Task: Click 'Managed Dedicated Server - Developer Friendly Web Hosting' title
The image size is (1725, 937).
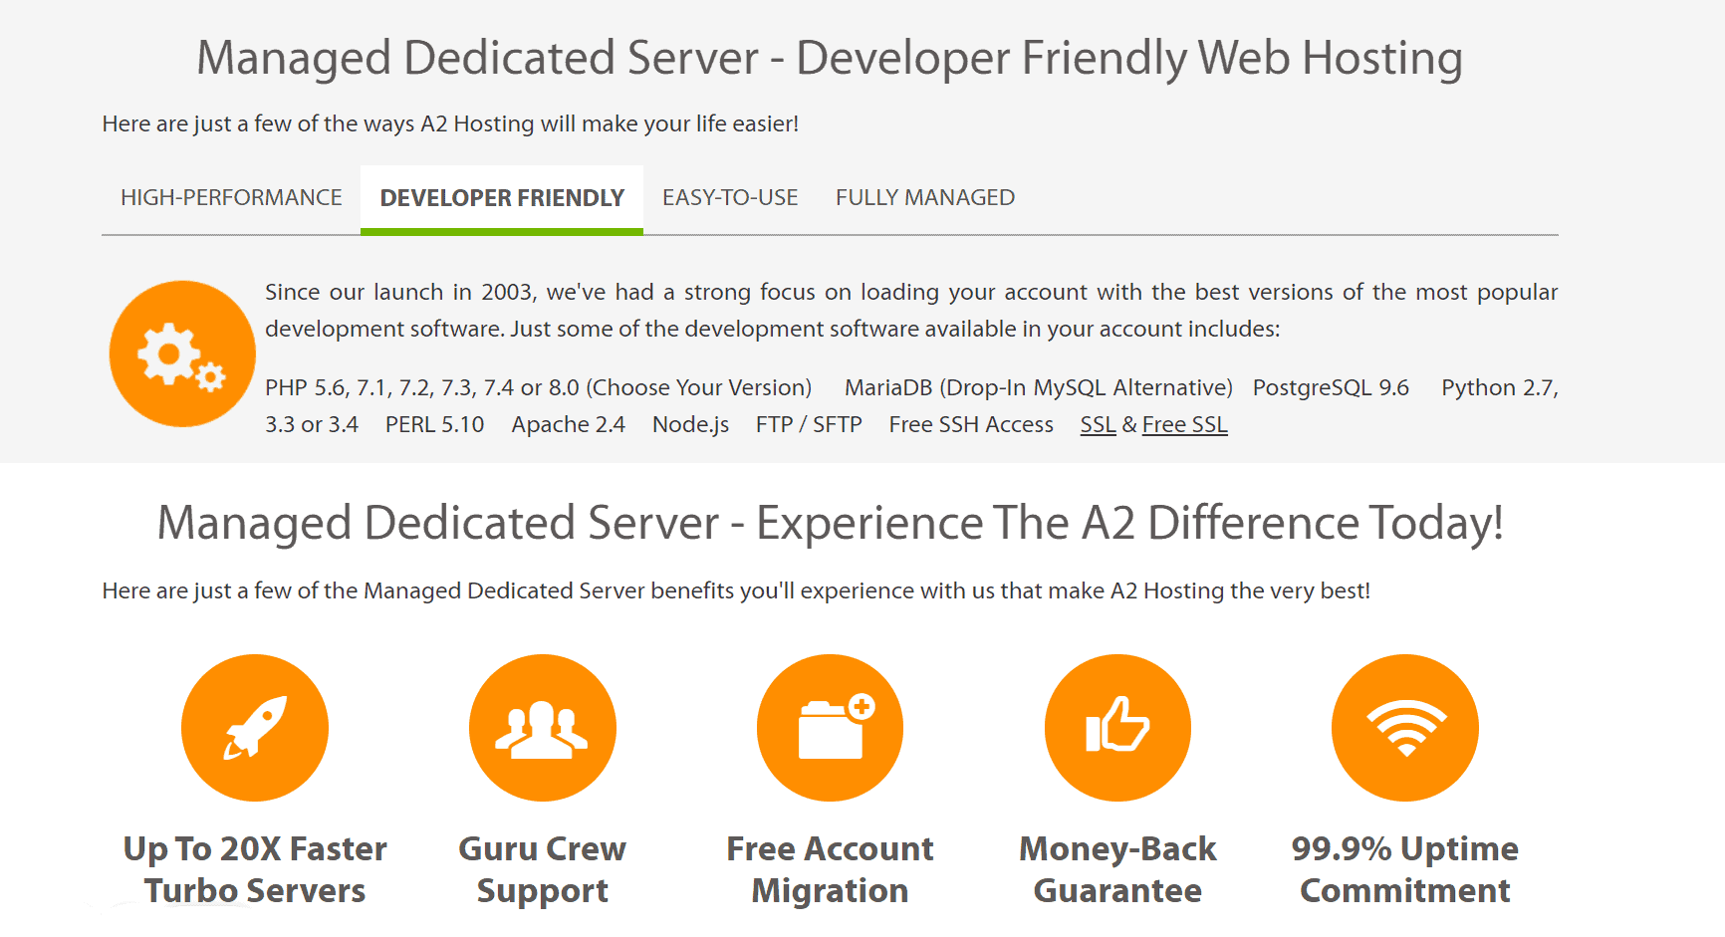Action: pos(830,58)
